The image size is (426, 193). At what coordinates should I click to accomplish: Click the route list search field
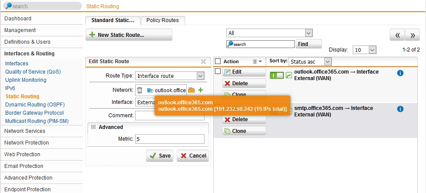pyautogui.click(x=260, y=44)
